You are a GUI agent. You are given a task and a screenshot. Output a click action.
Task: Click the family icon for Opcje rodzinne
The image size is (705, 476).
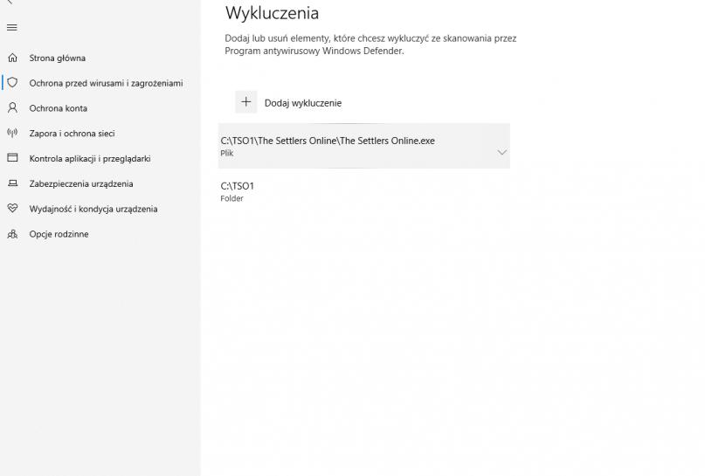12,234
